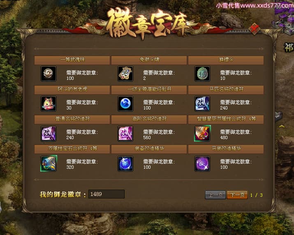Click the 马匹名将改造符 scroll icon
294x235 pixels.
pyautogui.click(x=202, y=104)
